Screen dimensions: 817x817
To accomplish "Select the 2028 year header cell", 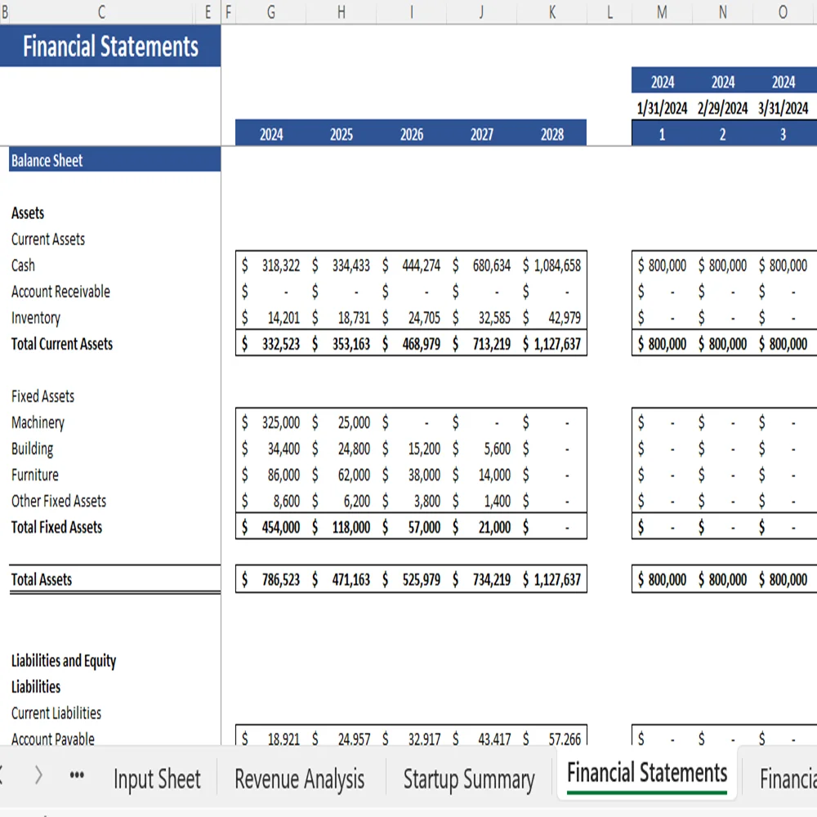I will tap(552, 135).
